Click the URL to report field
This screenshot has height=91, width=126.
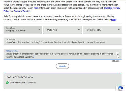click(62, 41)
